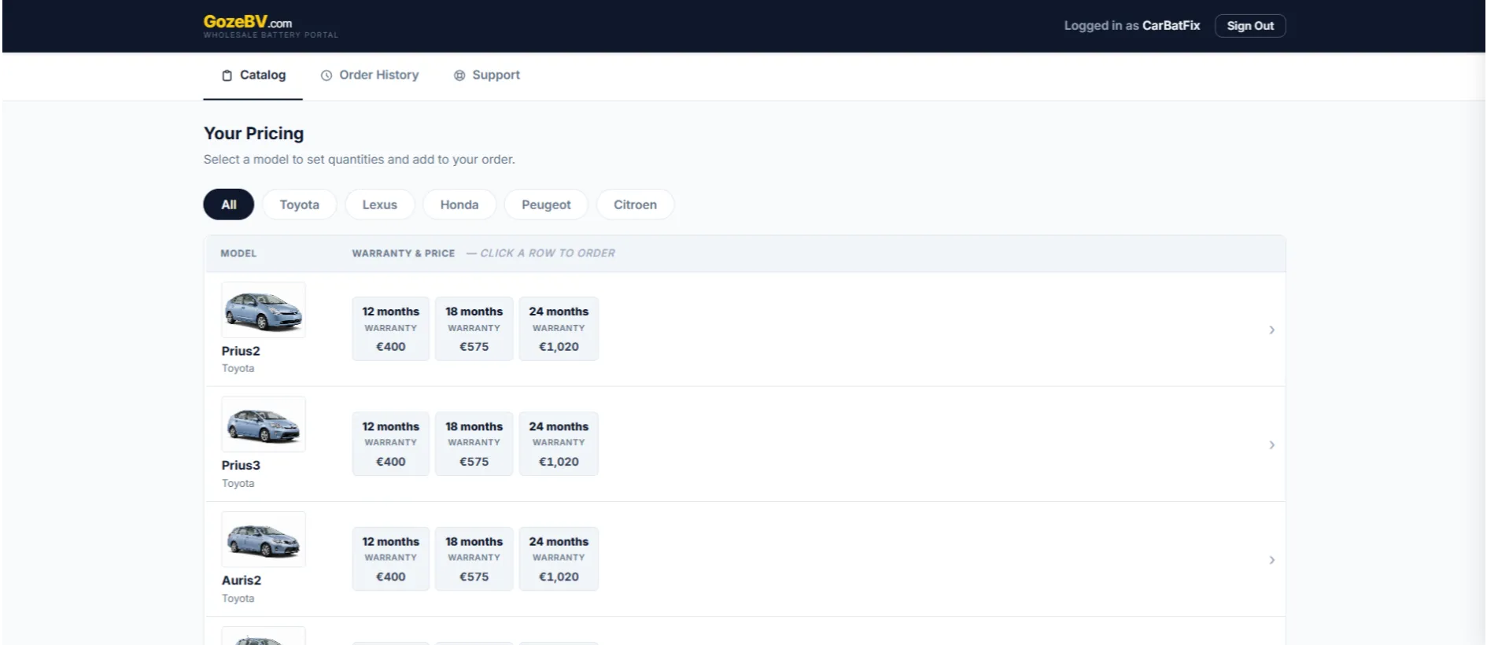Go to the Support tab

[487, 76]
